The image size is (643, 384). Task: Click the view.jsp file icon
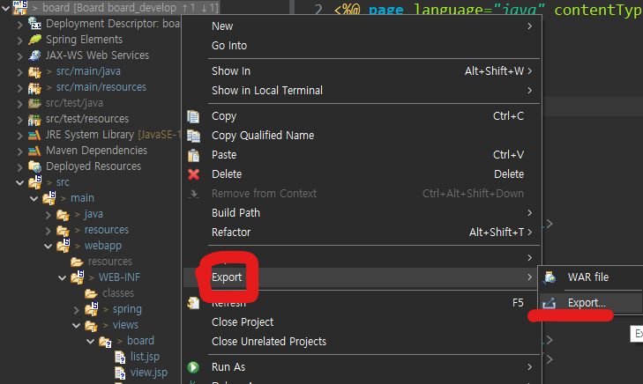click(x=120, y=373)
